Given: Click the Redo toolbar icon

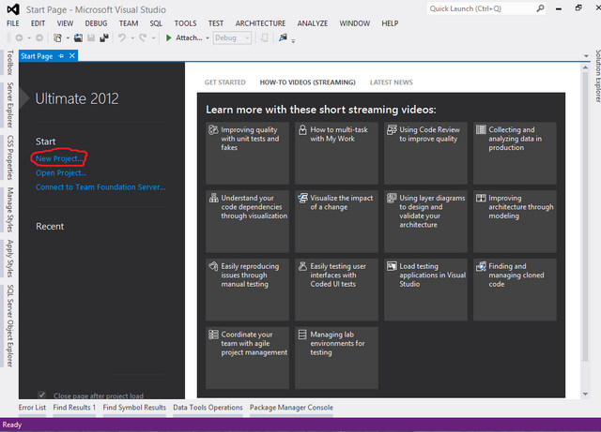Looking at the screenshot, I should pyautogui.click(x=143, y=37).
